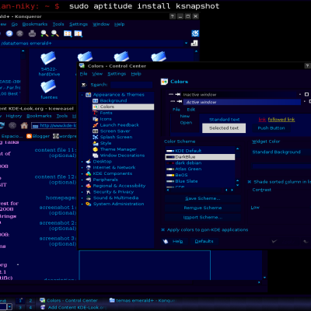Expand the Security & Privacy category
This screenshot has height=311, width=311.
[82, 192]
